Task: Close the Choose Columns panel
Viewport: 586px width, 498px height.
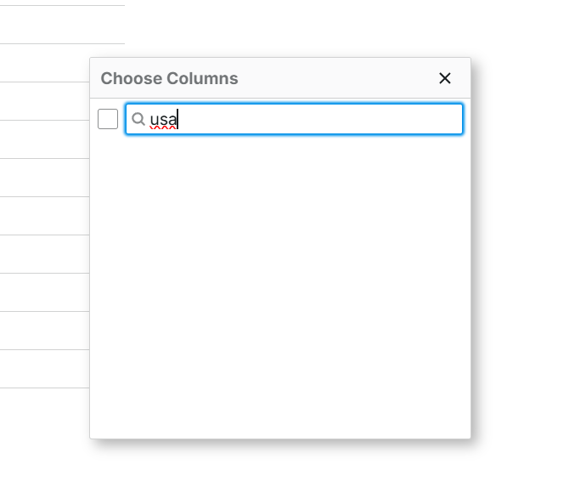Action: coord(445,78)
